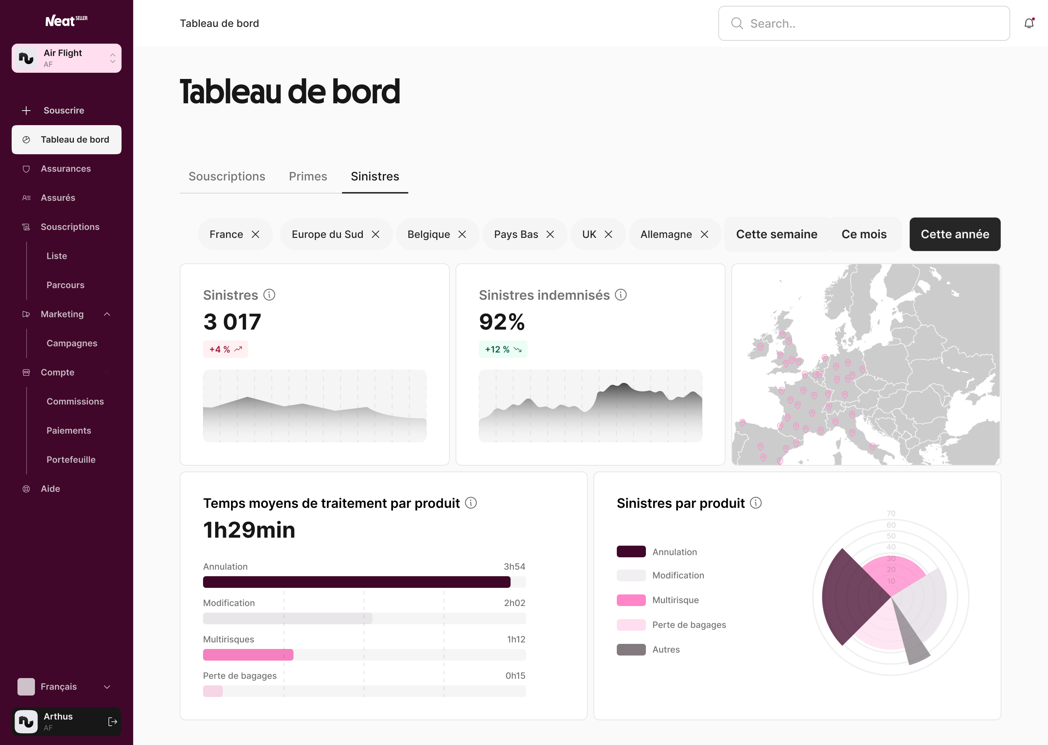Click the Souscriptions document icon in sidebar
The width and height of the screenshot is (1048, 745).
coord(26,227)
